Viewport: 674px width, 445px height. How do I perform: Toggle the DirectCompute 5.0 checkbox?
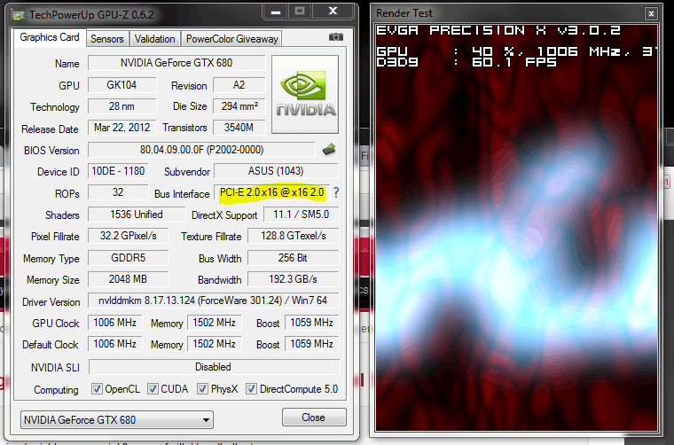(252, 389)
